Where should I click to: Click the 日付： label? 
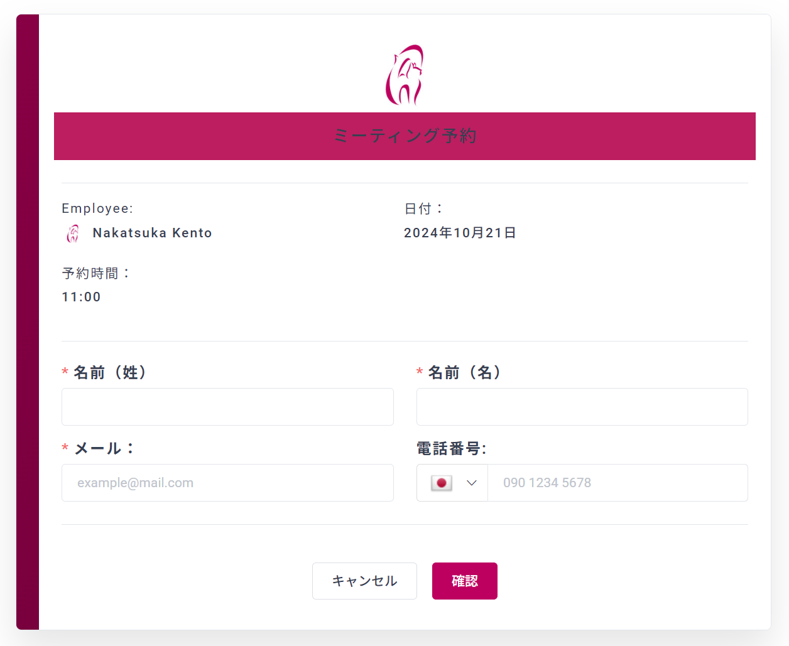pos(425,208)
